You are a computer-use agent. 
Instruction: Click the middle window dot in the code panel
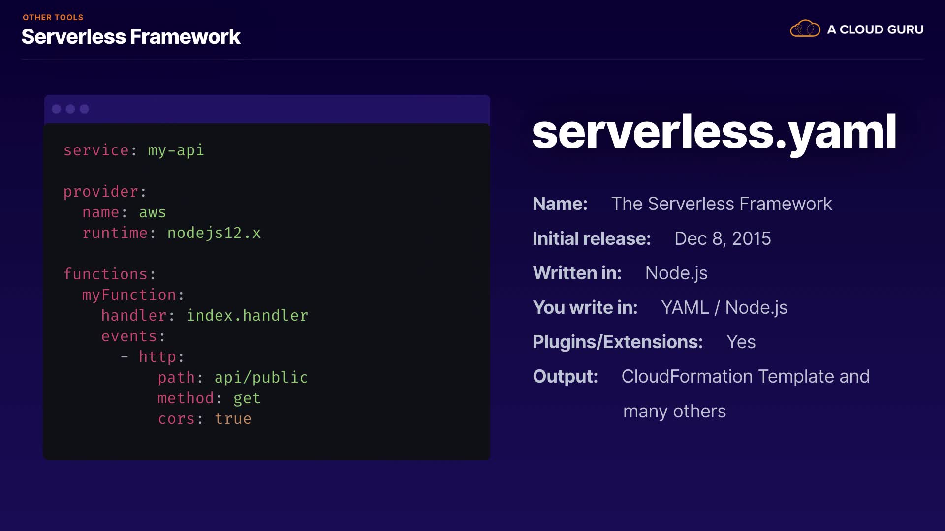tap(70, 109)
